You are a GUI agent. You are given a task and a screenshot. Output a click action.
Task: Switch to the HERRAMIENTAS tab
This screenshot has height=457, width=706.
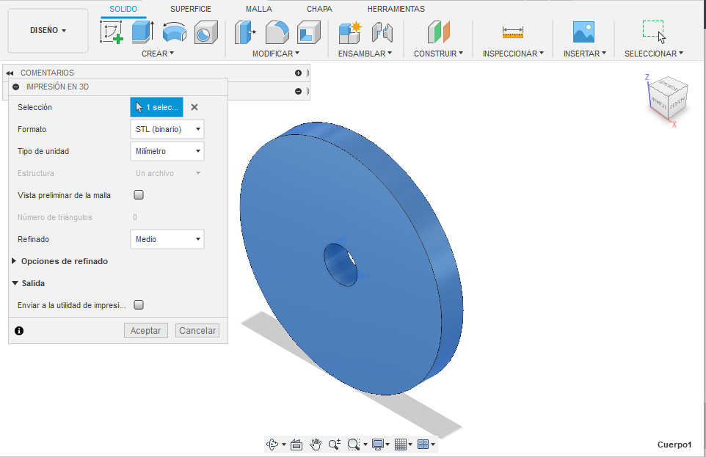396,9
